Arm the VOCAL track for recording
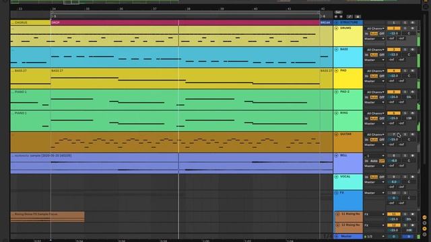 pyautogui.click(x=412, y=177)
